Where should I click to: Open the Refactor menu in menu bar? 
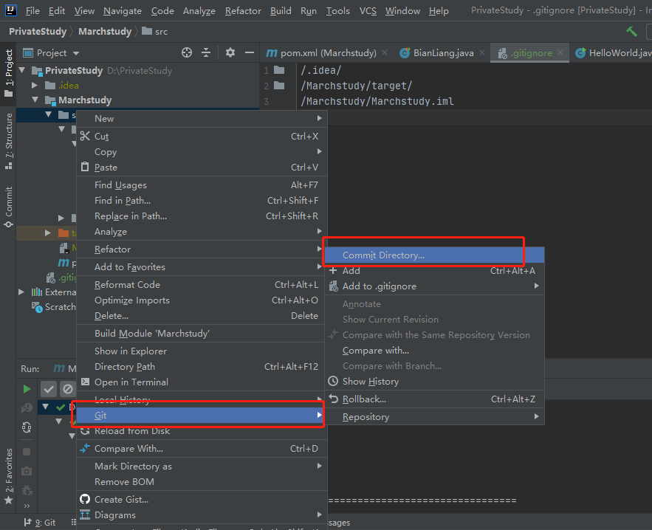click(243, 11)
